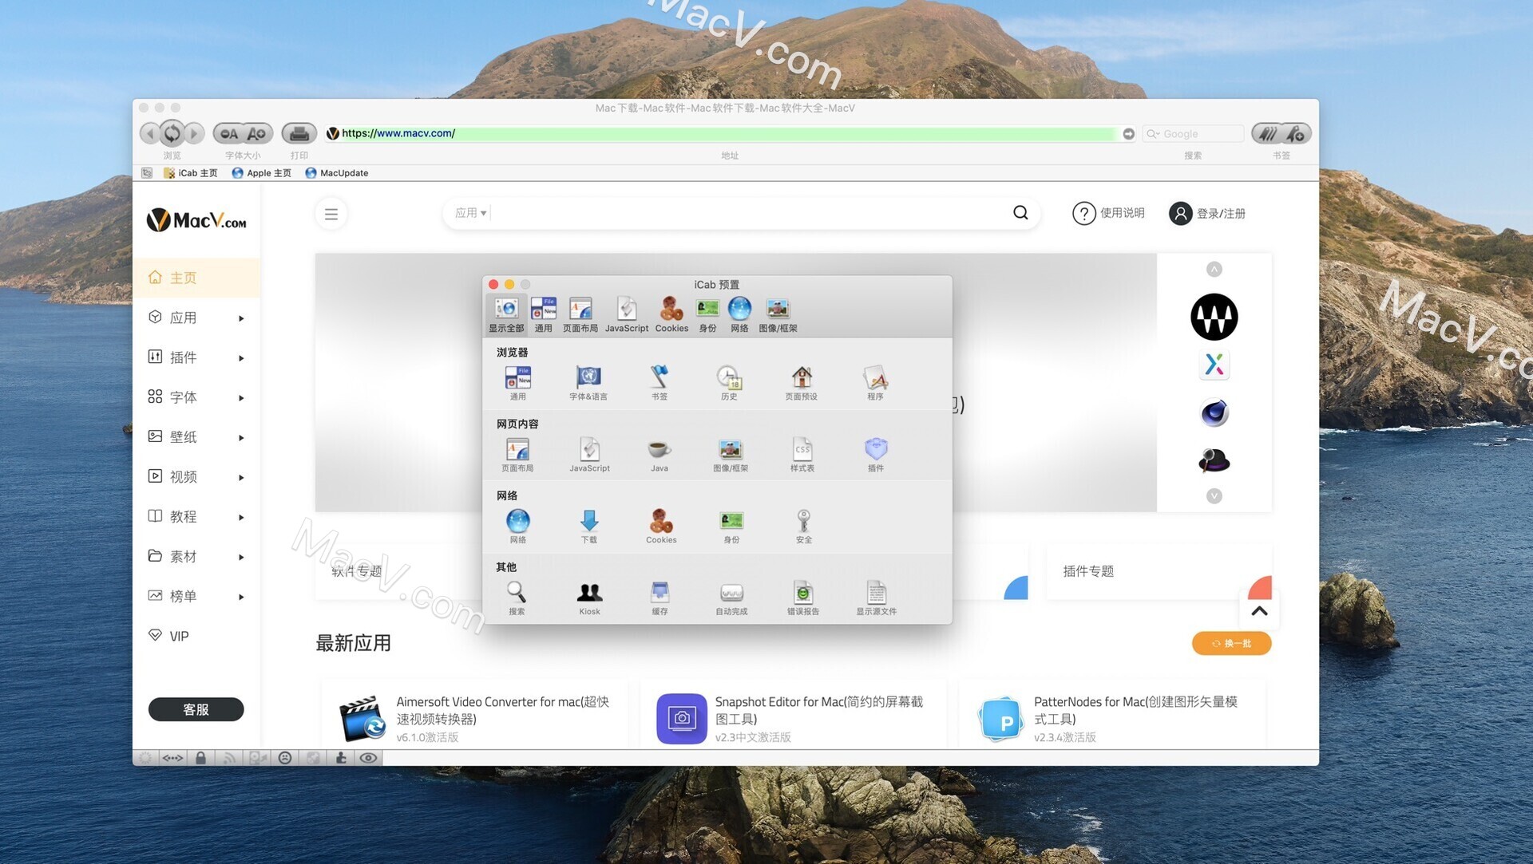Expand the 榜单 sidebar submenu arrow
This screenshot has height=864, width=1533.
click(241, 597)
